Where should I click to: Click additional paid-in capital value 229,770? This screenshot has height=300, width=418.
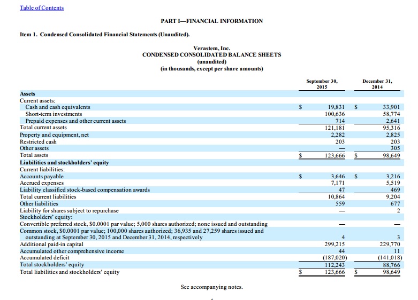point(390,244)
